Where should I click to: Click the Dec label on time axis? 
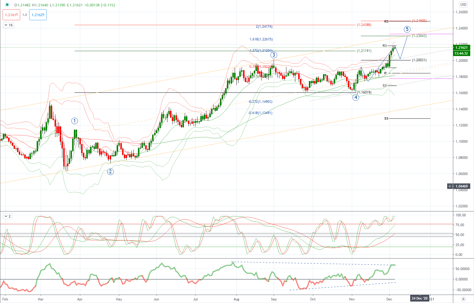[x=389, y=299]
